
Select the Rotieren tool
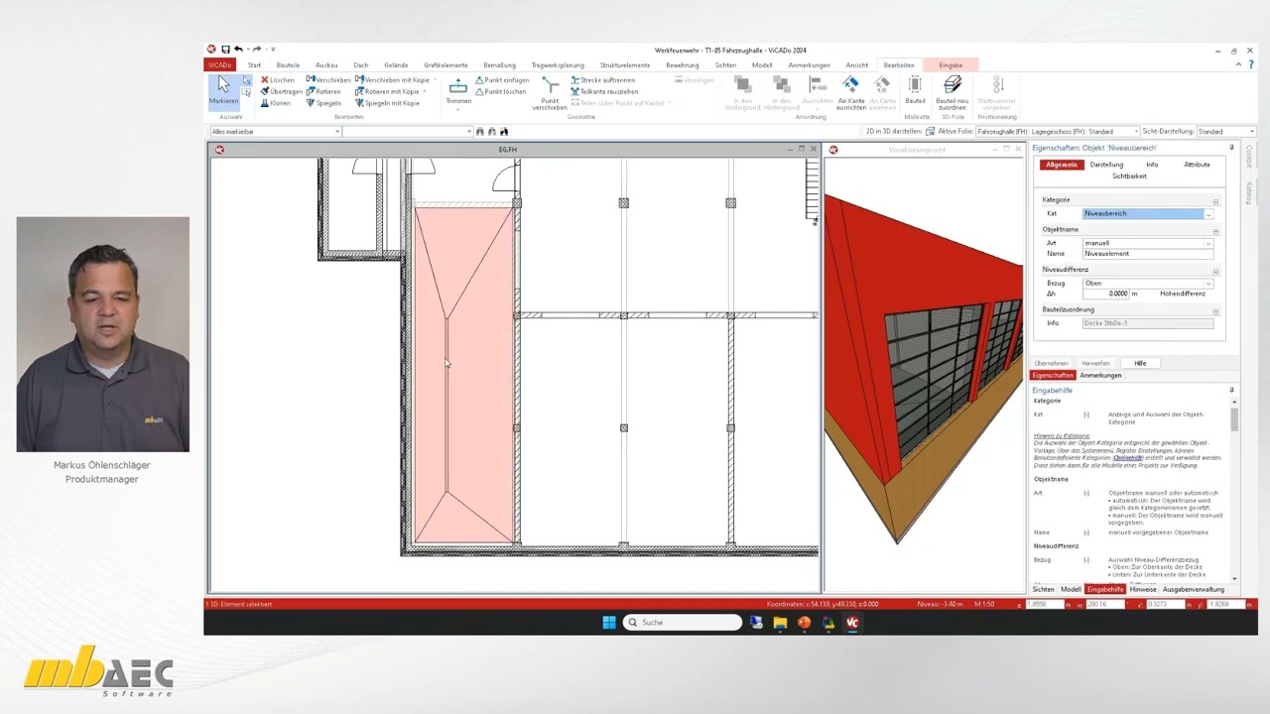323,91
